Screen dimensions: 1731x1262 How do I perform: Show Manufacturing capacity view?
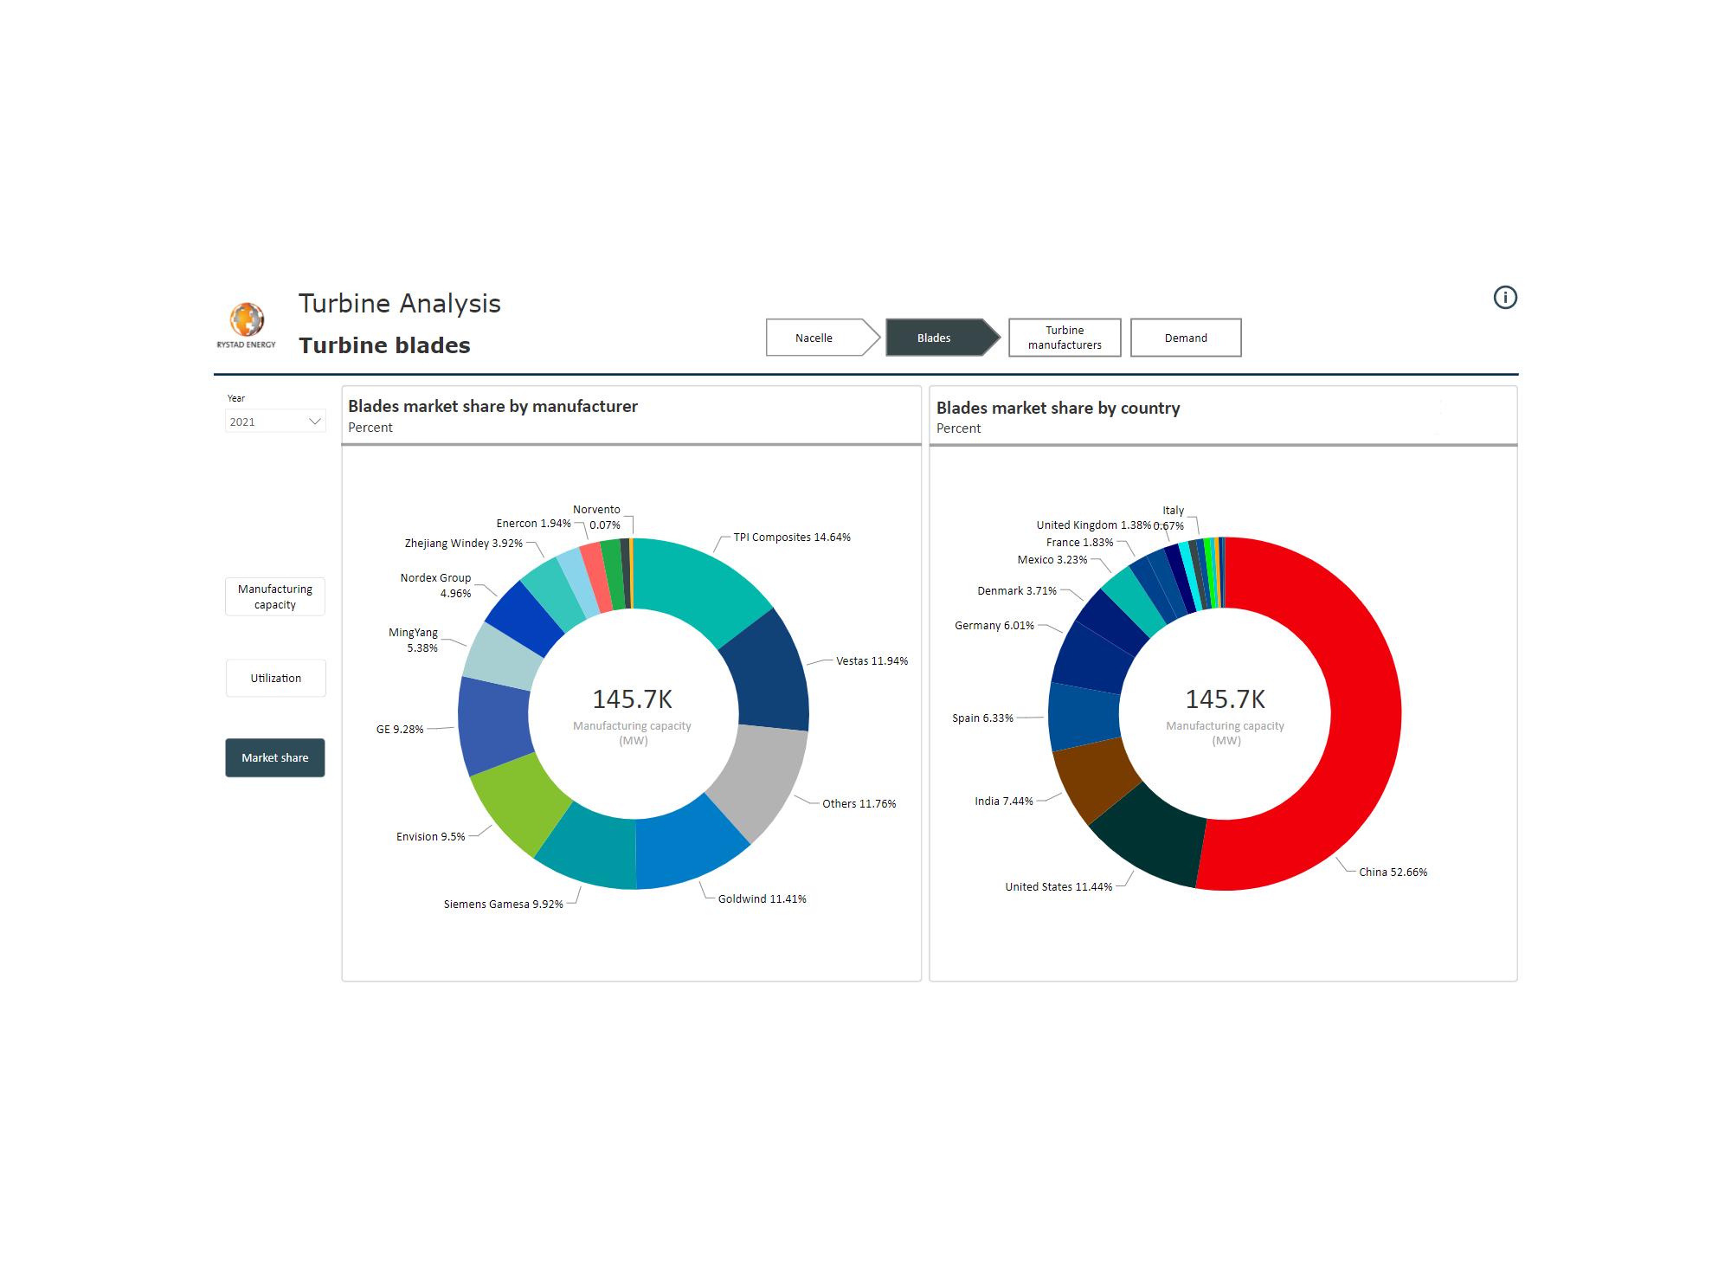(275, 596)
